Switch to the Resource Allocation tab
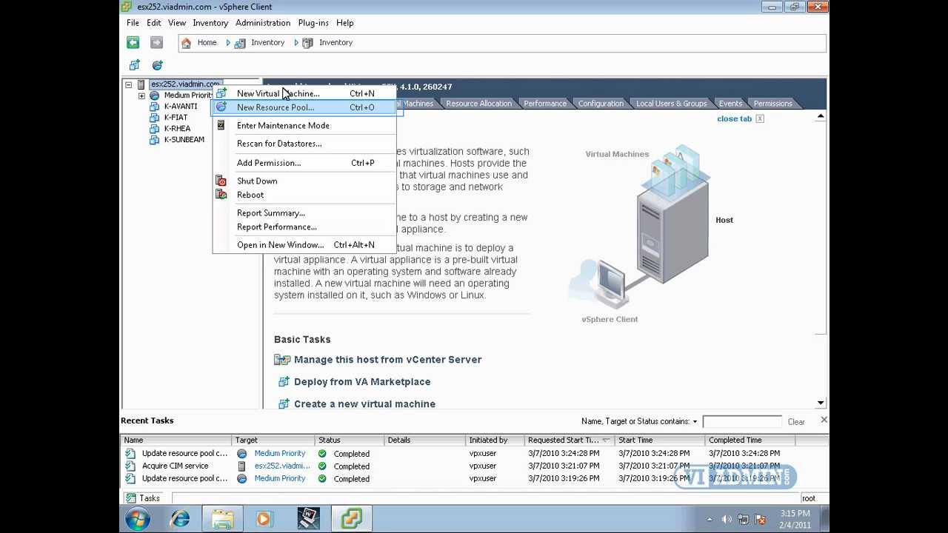Image resolution: width=948 pixels, height=533 pixels. 478,104
